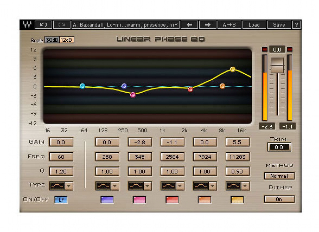Screen dimensions: 319x232
Task: Select the orange band marker on graph
Action: [223, 86]
